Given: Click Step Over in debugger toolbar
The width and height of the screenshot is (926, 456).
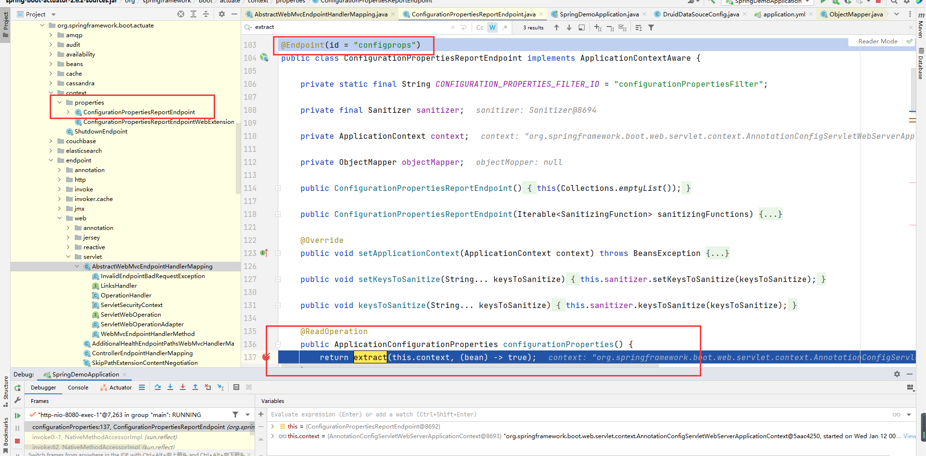Looking at the screenshot, I should tap(158, 387).
